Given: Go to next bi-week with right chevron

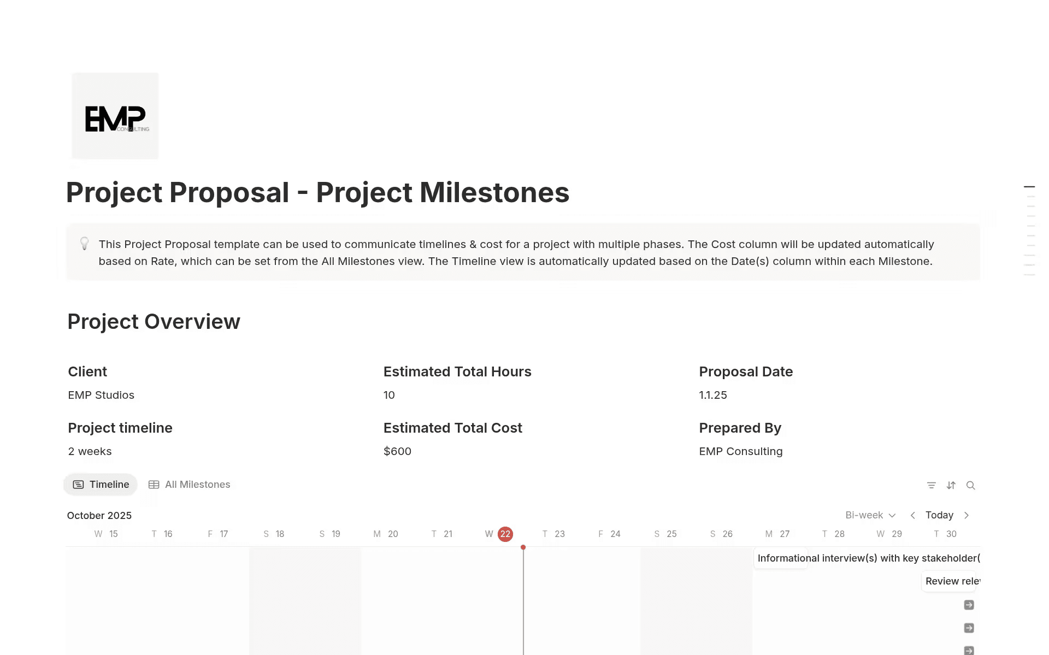Looking at the screenshot, I should coord(967,515).
